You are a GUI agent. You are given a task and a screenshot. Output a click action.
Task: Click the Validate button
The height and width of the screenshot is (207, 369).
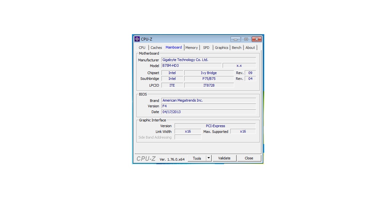(x=224, y=158)
